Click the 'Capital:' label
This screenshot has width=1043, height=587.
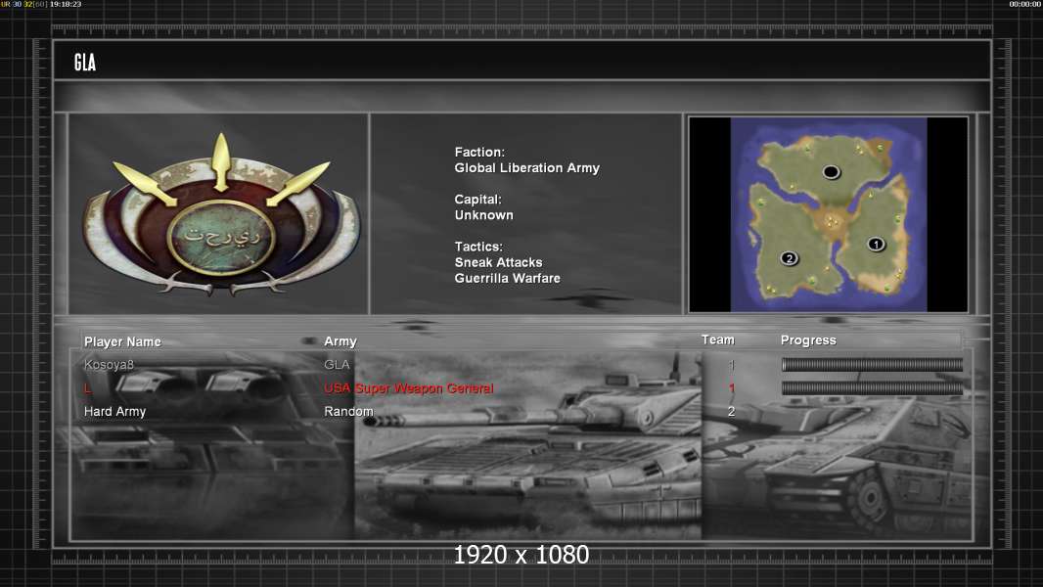pos(477,200)
